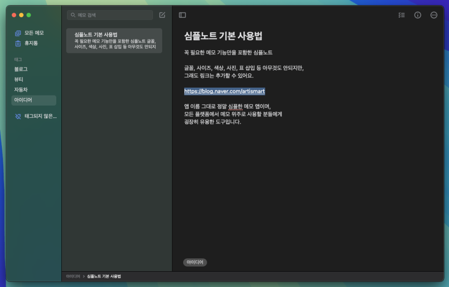Toggle the sidebar panel icon
The image size is (449, 287).
(x=182, y=15)
